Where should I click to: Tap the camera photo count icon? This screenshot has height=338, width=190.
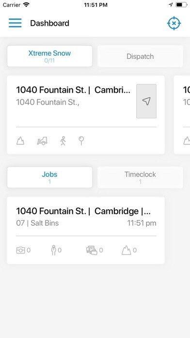[x=23, y=250]
